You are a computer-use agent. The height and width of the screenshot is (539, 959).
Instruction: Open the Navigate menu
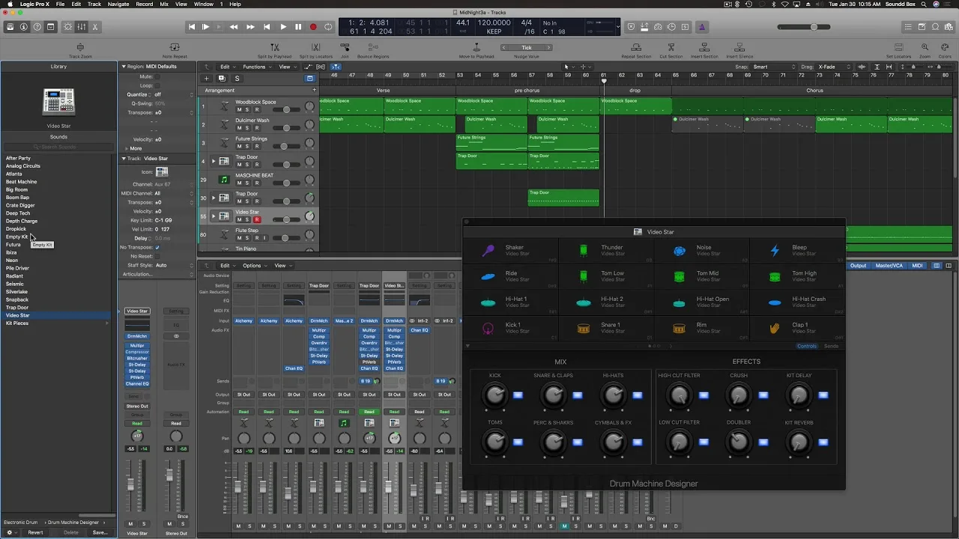[118, 4]
